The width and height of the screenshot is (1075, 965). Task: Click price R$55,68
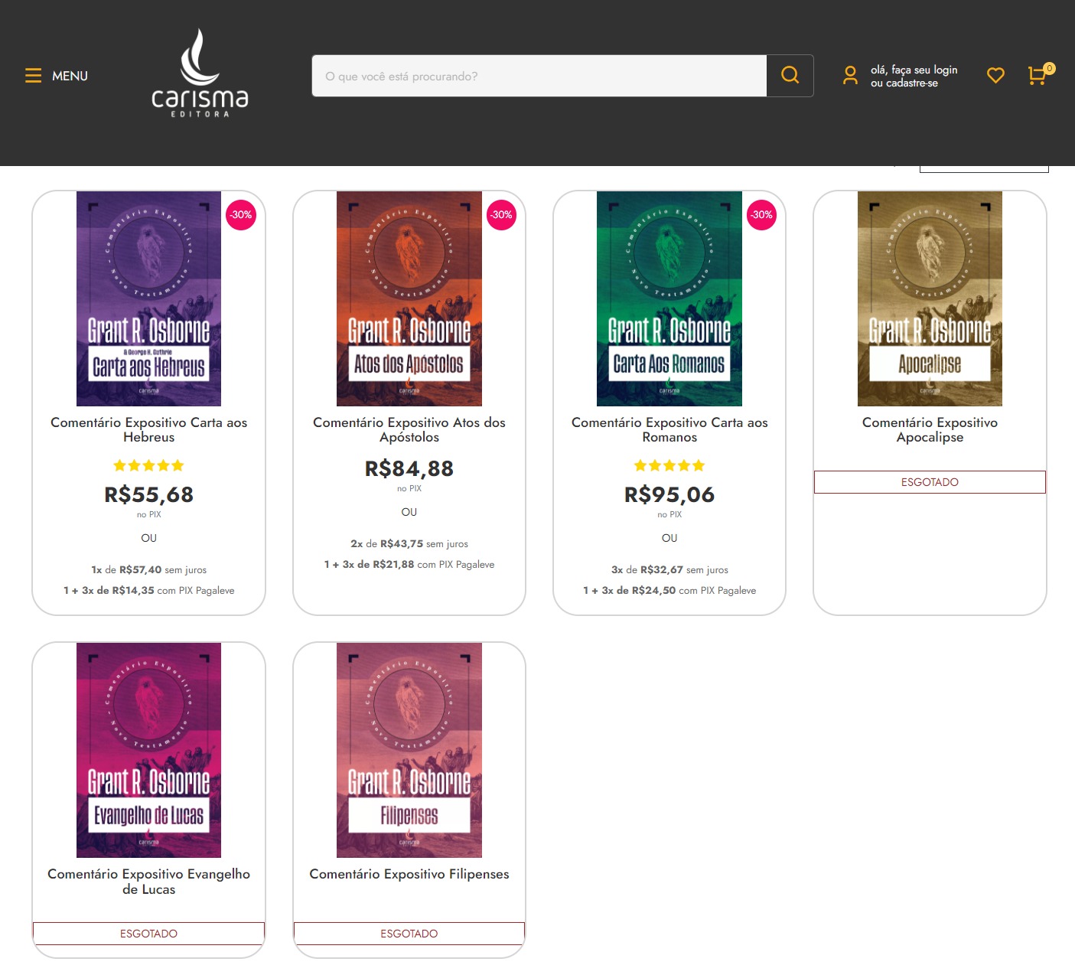tap(148, 494)
